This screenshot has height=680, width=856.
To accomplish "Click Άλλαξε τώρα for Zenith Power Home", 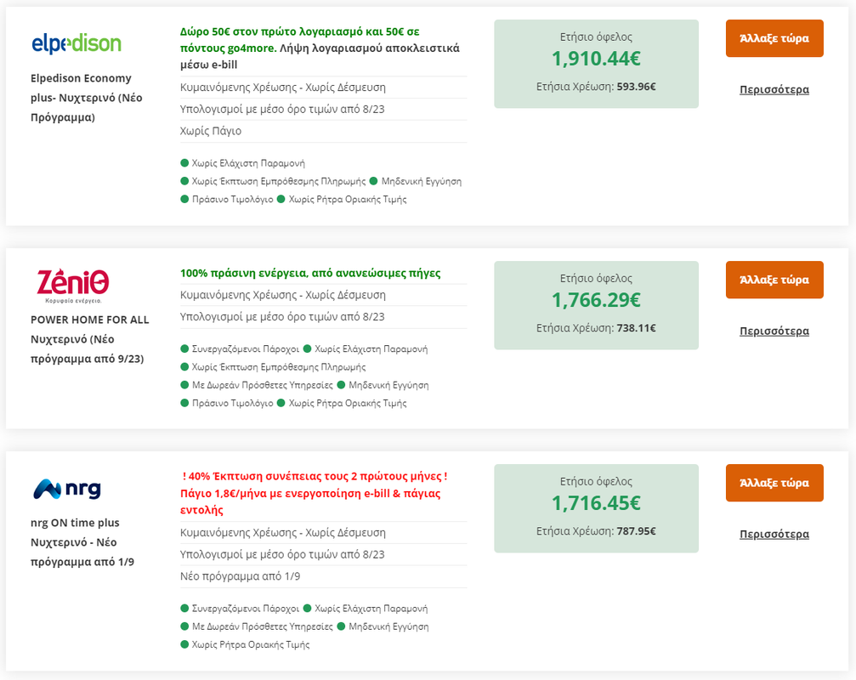I will (x=774, y=280).
